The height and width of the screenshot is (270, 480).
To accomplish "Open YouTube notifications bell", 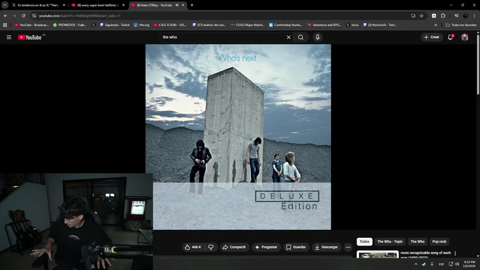I will tap(450, 37).
